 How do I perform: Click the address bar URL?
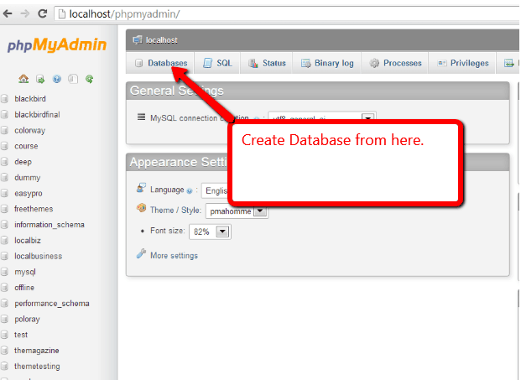124,14
